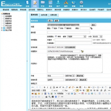The height and width of the screenshot is (111, 111).
Task: Click the 增加来源 button
Action: pos(83,80)
